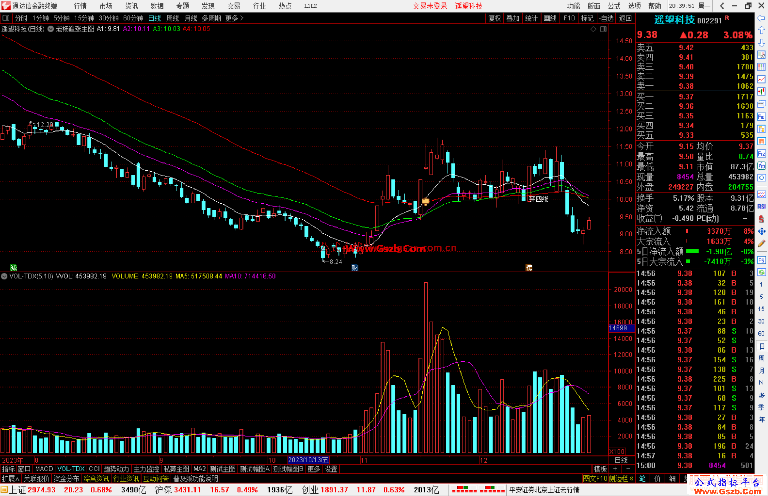Screen dimensions: 768x496
Task: Switch to 30分钟 period
Action: (x=108, y=18)
